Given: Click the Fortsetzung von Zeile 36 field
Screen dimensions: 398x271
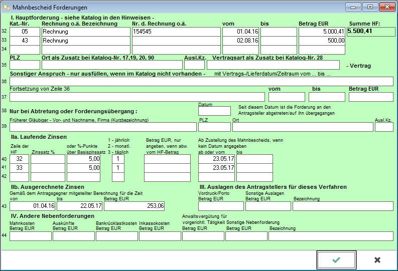Looking at the screenshot, I should 137,97.
